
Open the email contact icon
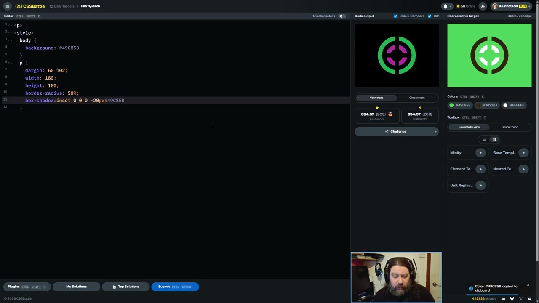click(530, 299)
